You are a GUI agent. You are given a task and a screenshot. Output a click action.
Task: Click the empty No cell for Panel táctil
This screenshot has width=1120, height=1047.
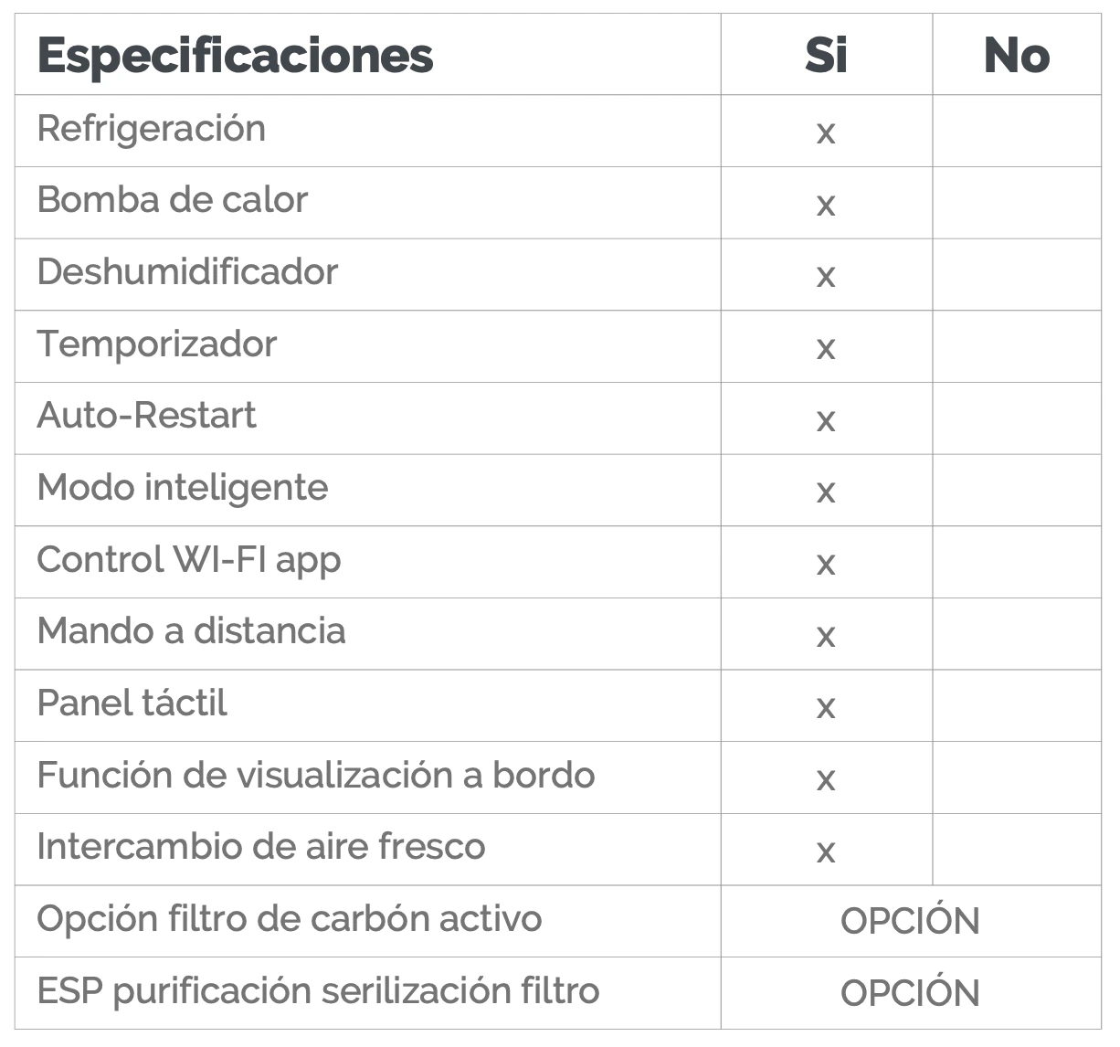click(x=1016, y=705)
